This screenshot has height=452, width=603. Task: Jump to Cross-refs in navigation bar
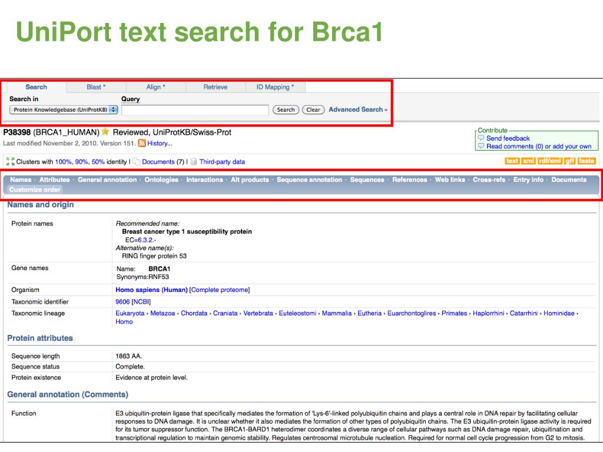tap(489, 180)
